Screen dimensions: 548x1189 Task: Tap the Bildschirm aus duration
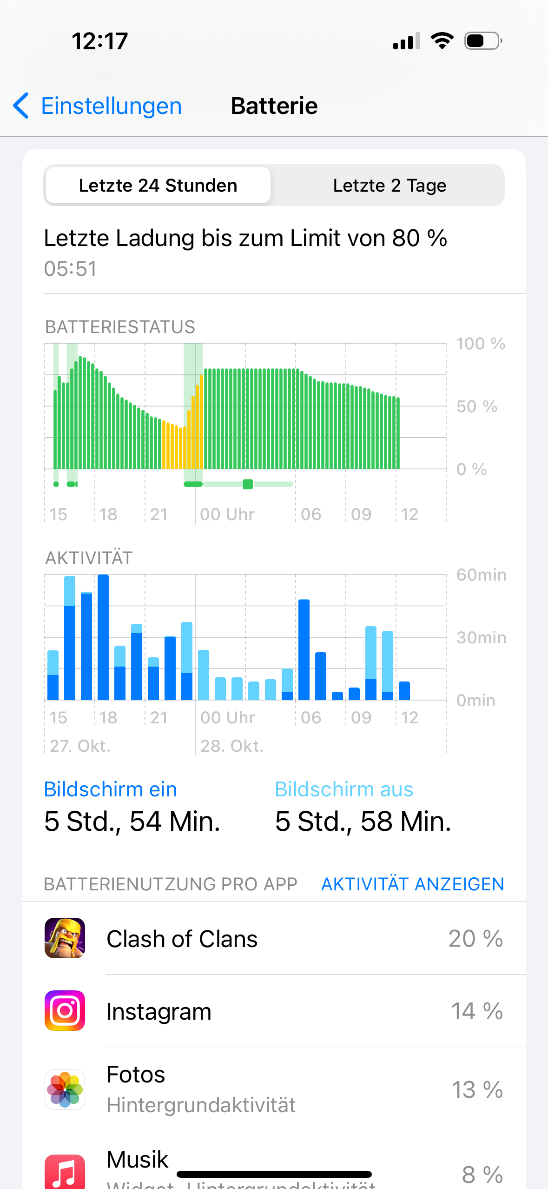tap(363, 822)
